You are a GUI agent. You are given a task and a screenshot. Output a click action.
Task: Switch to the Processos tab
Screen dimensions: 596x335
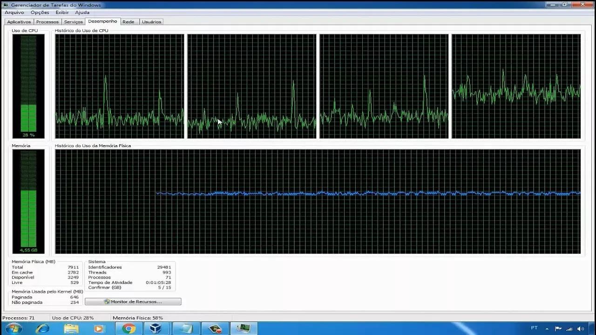coord(47,22)
